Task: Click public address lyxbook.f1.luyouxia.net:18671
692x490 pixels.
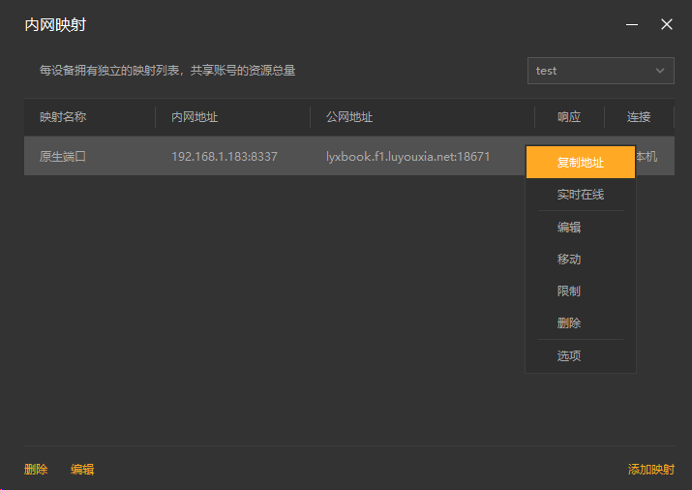Action: [x=408, y=156]
